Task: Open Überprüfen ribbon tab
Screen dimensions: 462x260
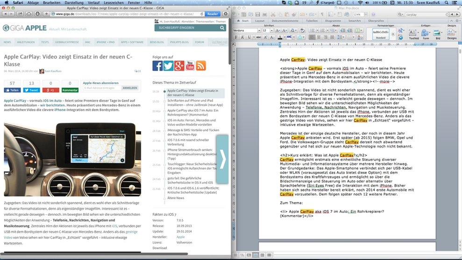Action: [x=376, y=21]
